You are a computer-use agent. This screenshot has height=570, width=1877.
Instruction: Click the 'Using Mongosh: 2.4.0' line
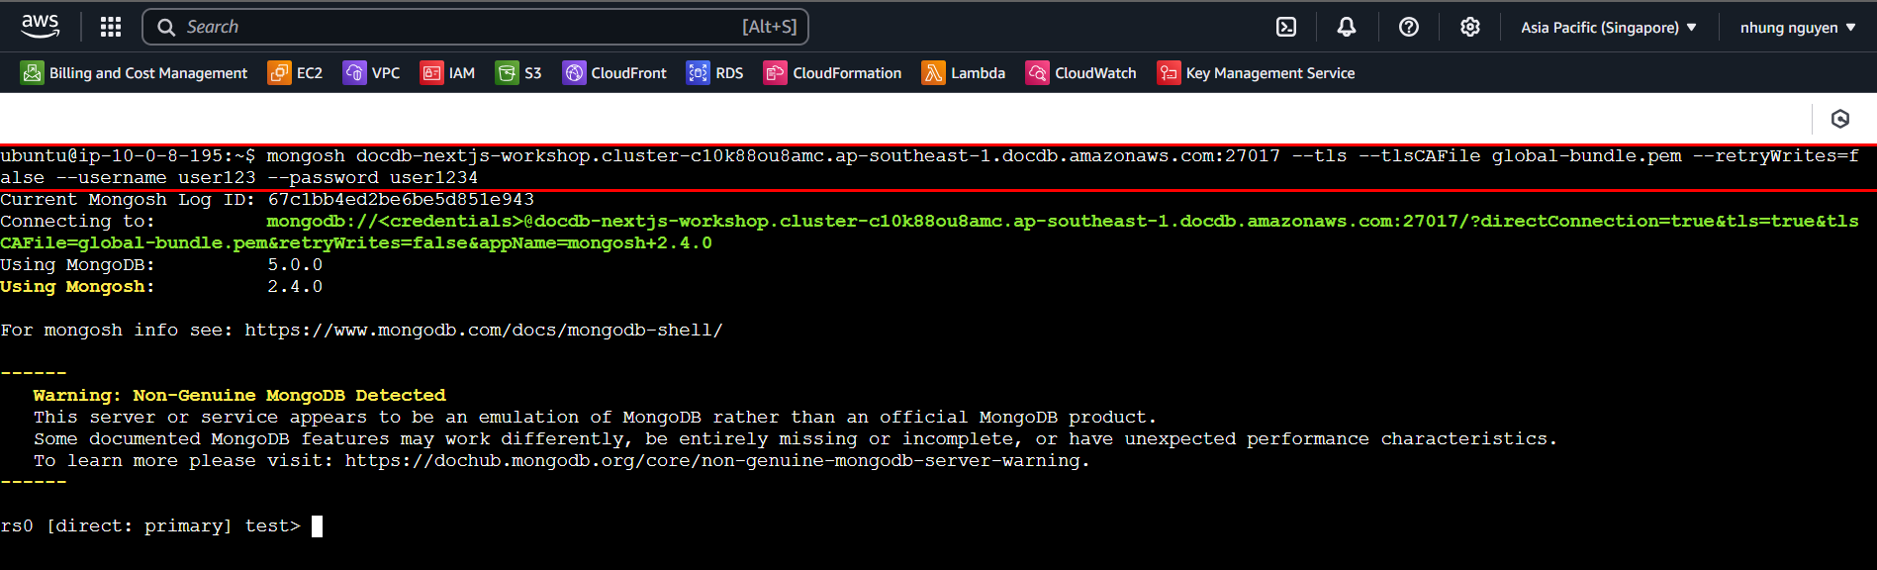(x=161, y=287)
